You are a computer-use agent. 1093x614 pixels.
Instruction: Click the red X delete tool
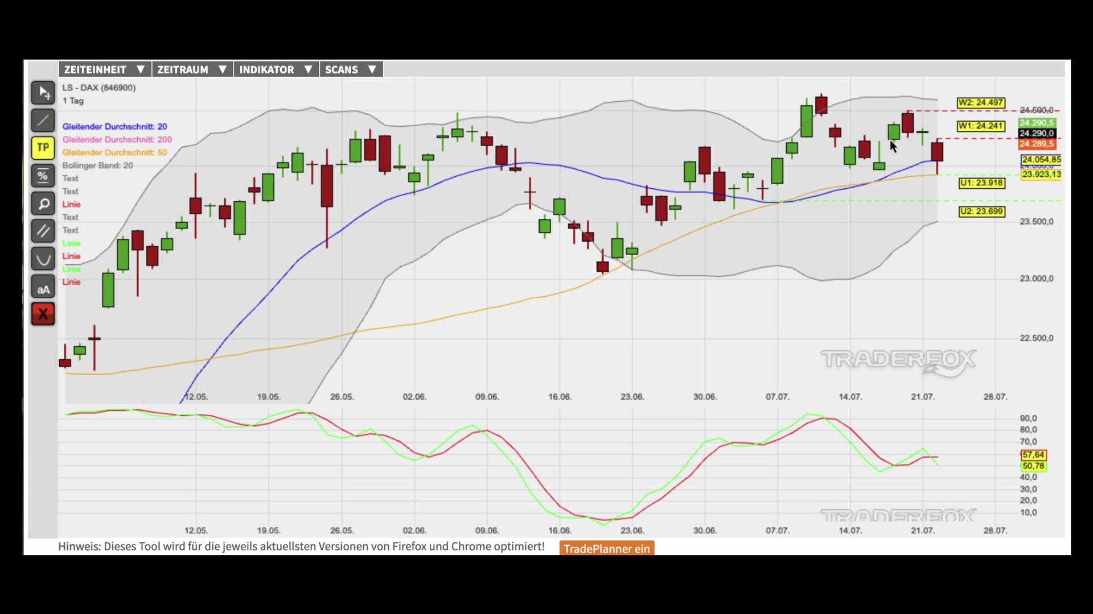(43, 314)
